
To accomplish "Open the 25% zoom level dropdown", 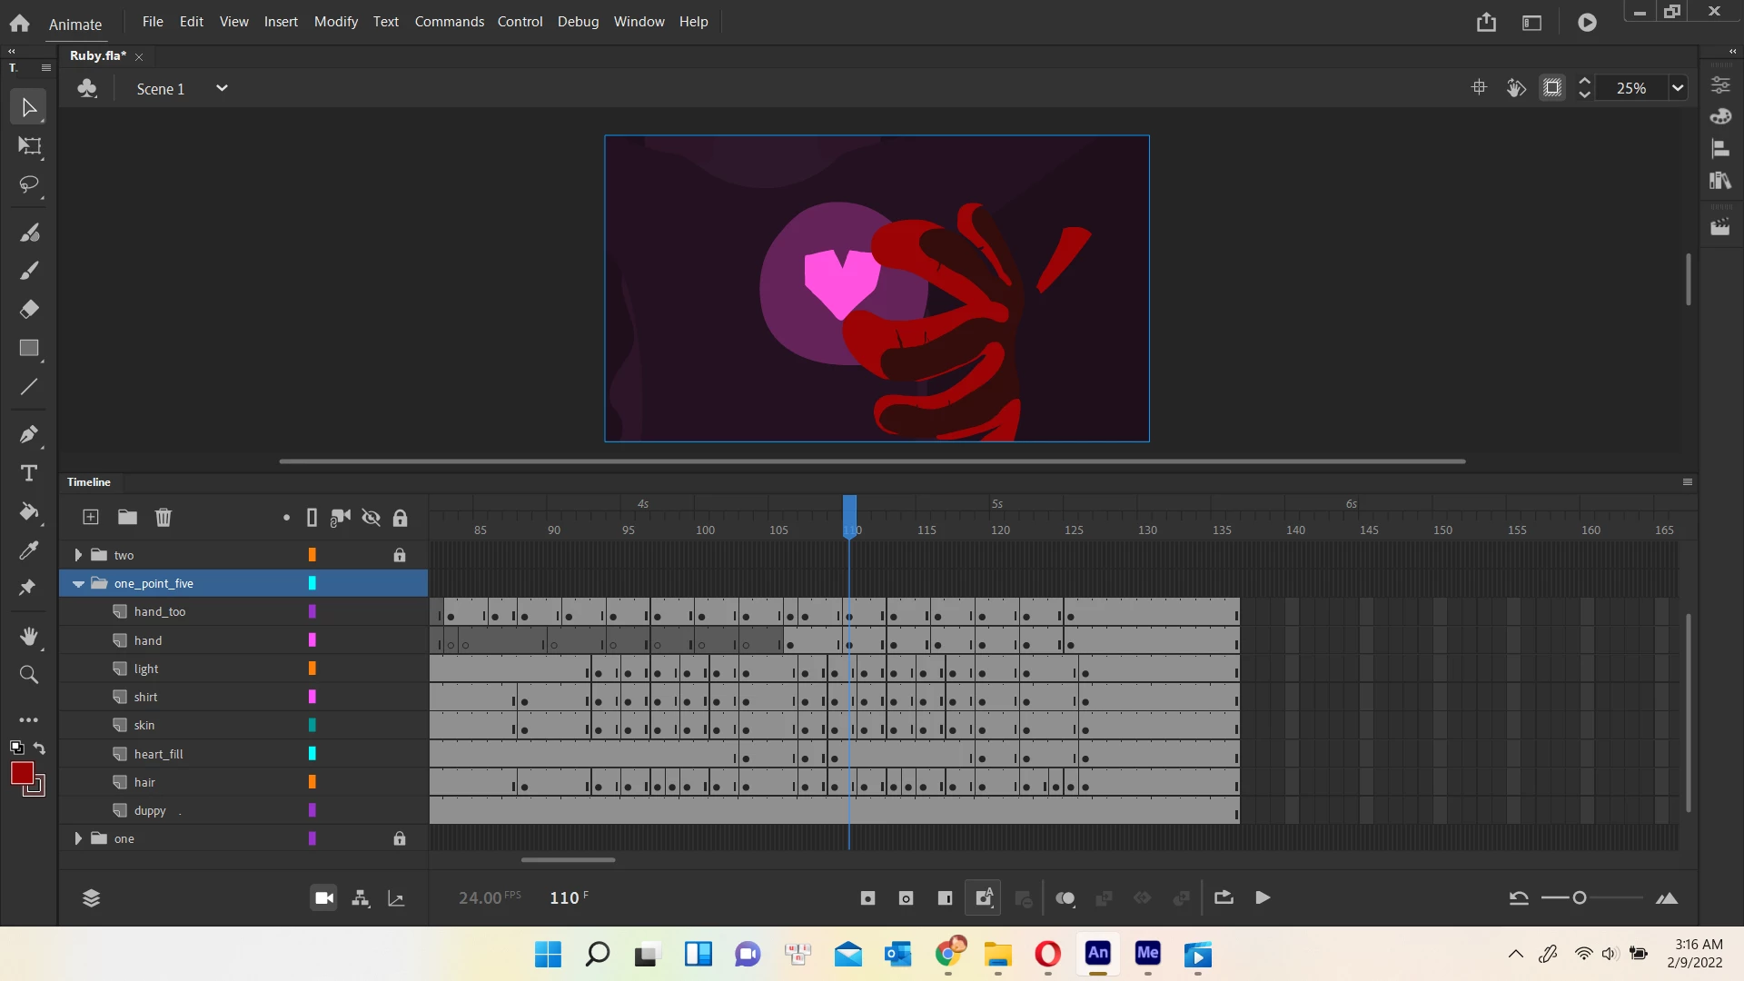I will coord(1678,88).
